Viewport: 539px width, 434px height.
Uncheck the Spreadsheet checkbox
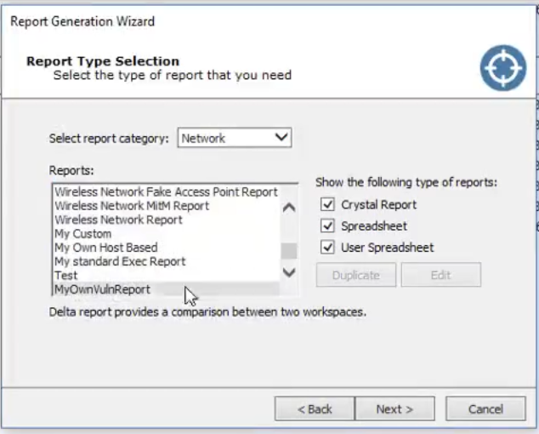point(327,226)
